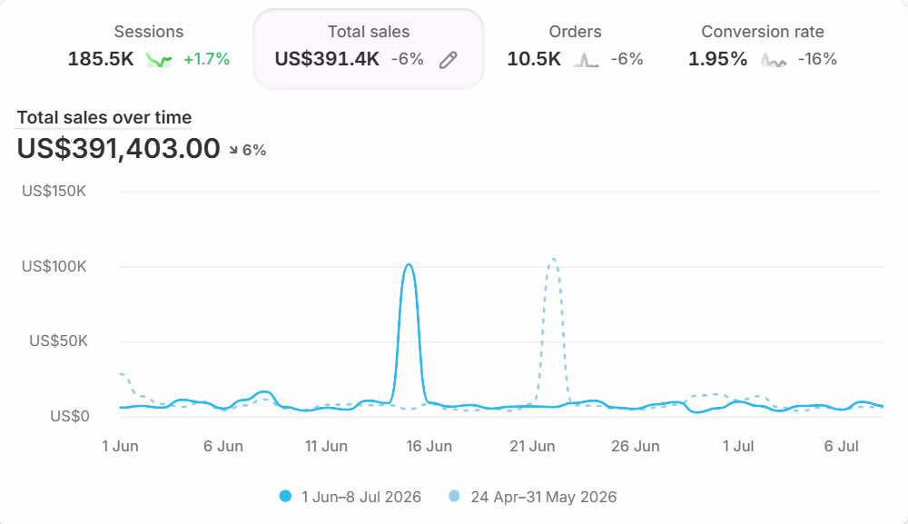This screenshot has width=908, height=524.
Task: Click the +1.7% sessions change value
Action: tap(206, 59)
